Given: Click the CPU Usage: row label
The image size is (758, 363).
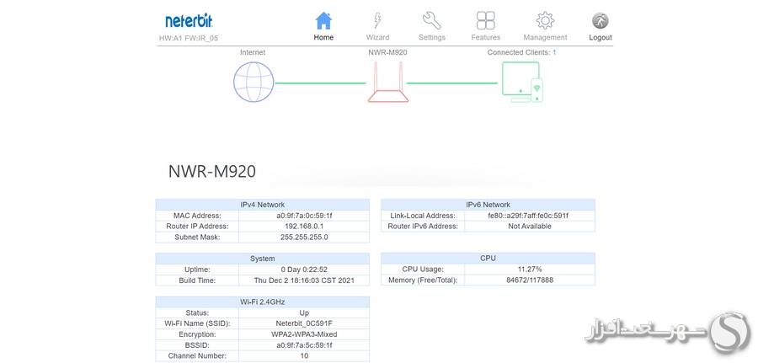Looking at the screenshot, I should 423,270.
